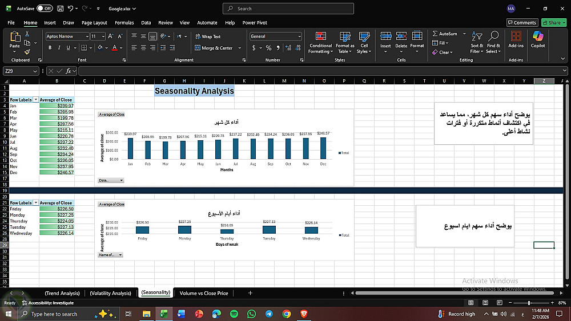The width and height of the screenshot is (571, 321).
Task: Open the Row Labels filter in cell A3
Action: point(35,100)
